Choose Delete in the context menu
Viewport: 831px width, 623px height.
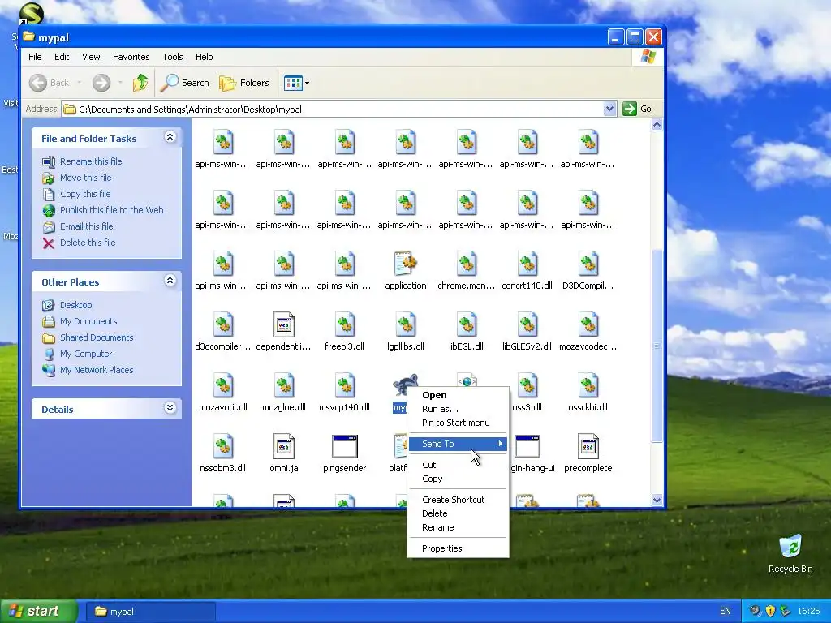pyautogui.click(x=458, y=513)
